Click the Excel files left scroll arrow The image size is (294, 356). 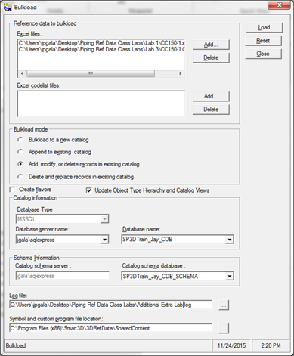pos(22,73)
